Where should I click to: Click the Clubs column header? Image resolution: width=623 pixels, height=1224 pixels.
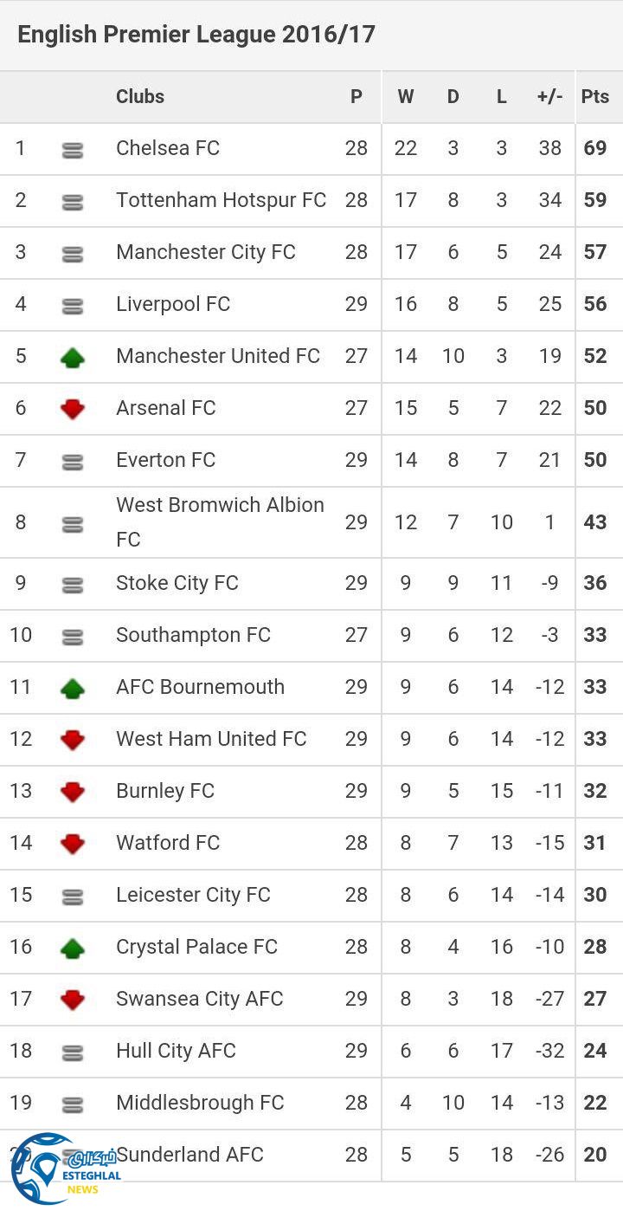point(140,96)
